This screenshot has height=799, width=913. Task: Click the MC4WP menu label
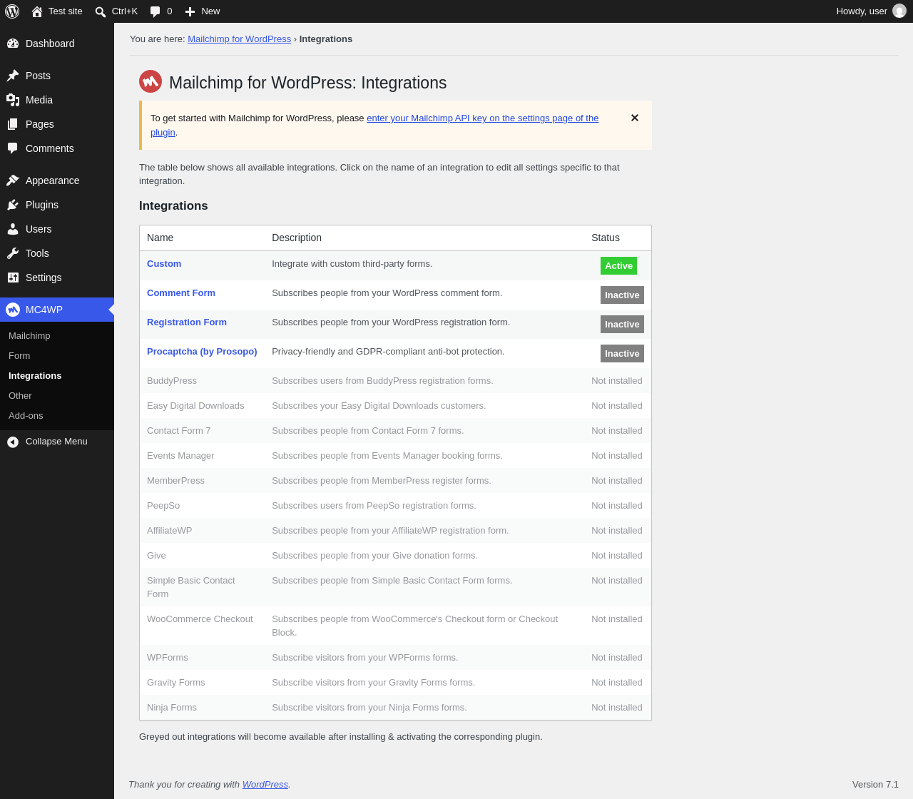pyautogui.click(x=44, y=310)
